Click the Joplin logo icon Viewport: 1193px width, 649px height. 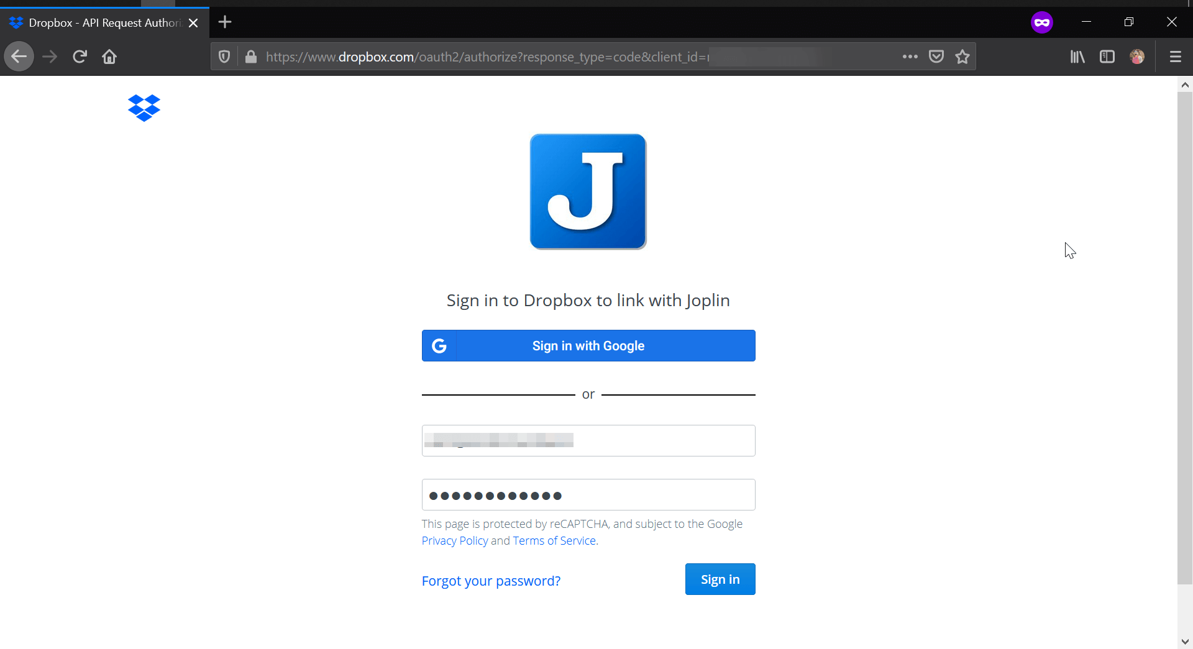588,191
